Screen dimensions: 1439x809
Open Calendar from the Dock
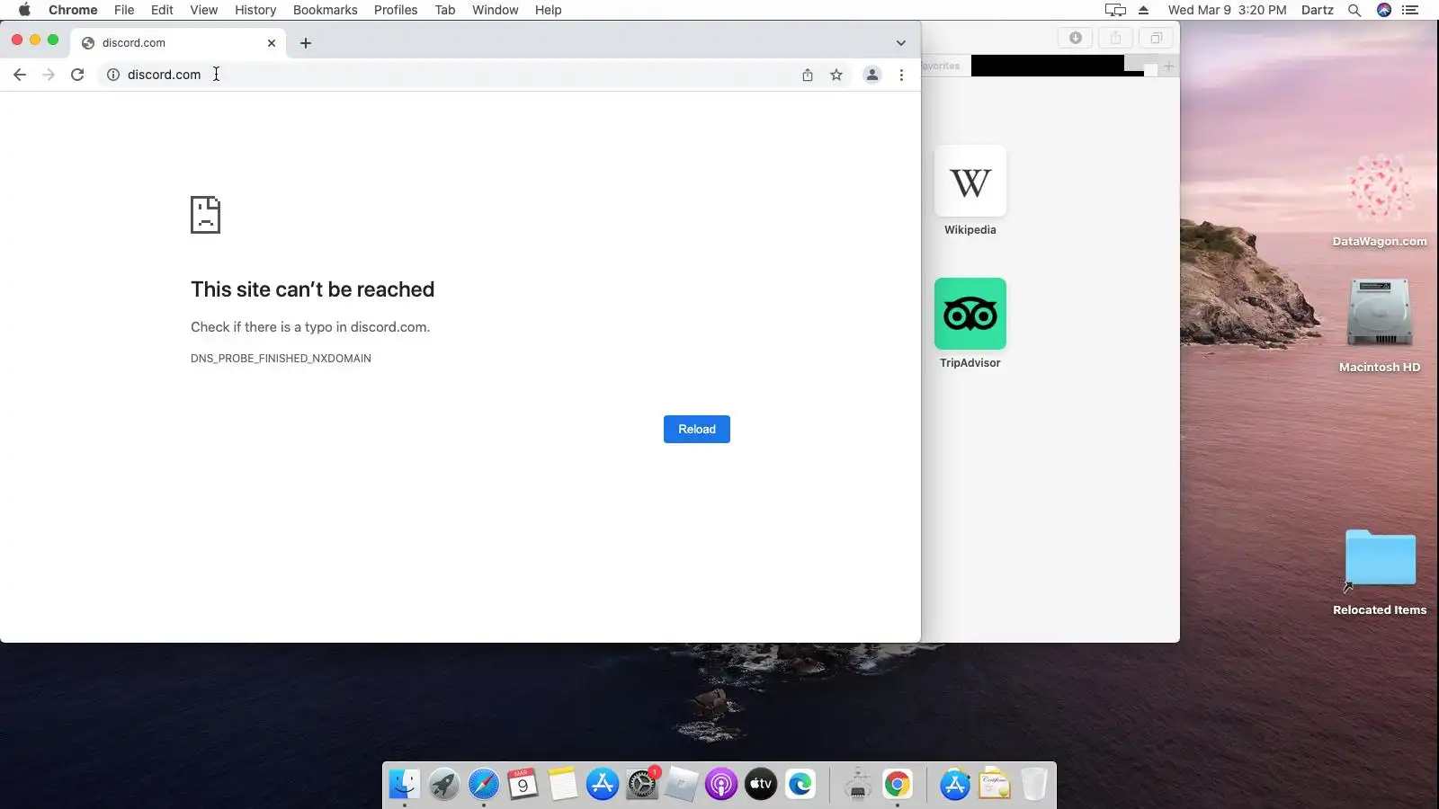[x=523, y=785]
